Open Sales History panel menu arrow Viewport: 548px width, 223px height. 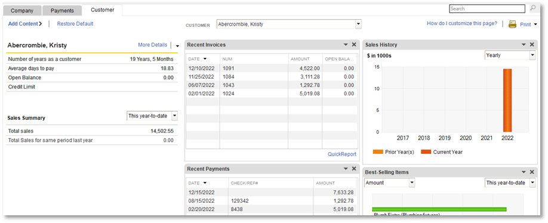524,45
